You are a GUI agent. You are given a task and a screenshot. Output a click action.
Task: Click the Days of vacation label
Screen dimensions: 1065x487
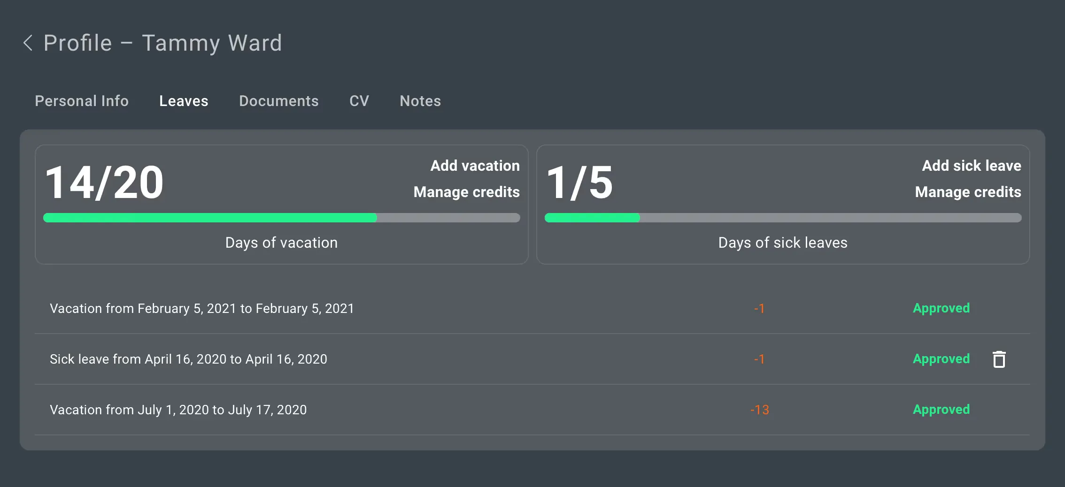point(281,243)
